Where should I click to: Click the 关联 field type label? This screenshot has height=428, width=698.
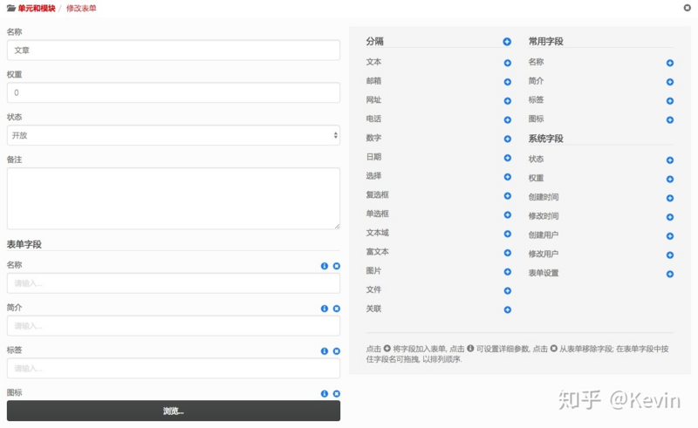click(374, 309)
